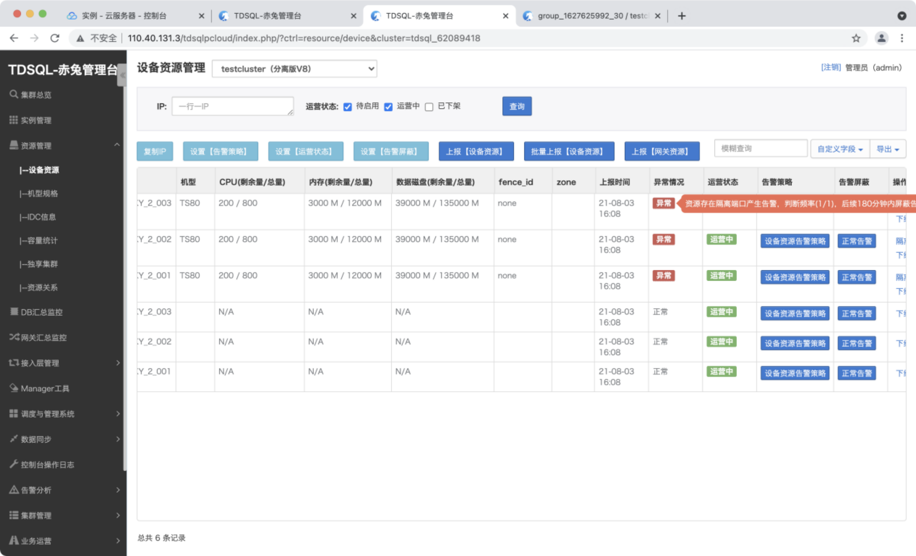Open the testcluster cluster dropdown
The width and height of the screenshot is (916, 556).
pyautogui.click(x=294, y=69)
